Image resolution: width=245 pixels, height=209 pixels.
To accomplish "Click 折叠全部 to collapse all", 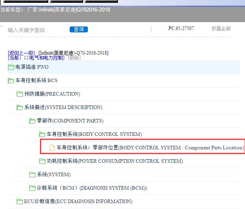I will coord(221,28).
